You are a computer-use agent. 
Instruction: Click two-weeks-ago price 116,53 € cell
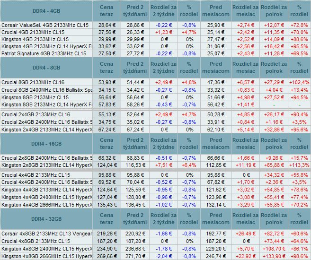(135, 165)
